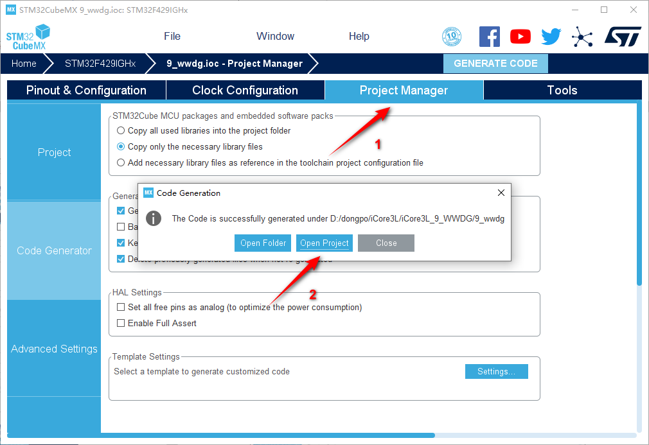This screenshot has width=649, height=445.
Task: Click the ST community network icon
Action: coord(582,37)
